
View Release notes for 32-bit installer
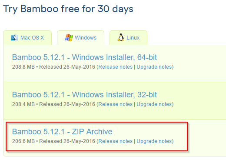(x=115, y=104)
